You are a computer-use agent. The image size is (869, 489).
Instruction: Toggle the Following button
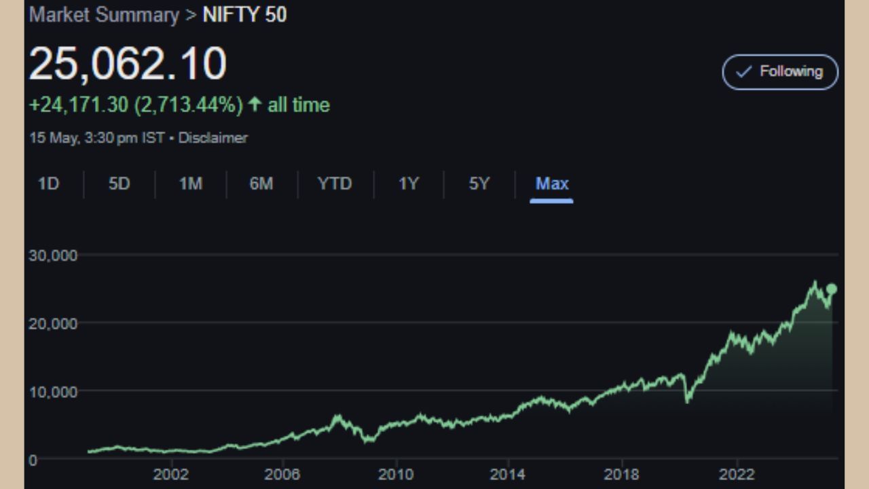[x=780, y=72]
